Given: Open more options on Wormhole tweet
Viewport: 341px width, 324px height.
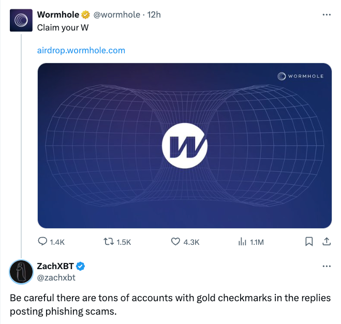Looking at the screenshot, I should 327,15.
